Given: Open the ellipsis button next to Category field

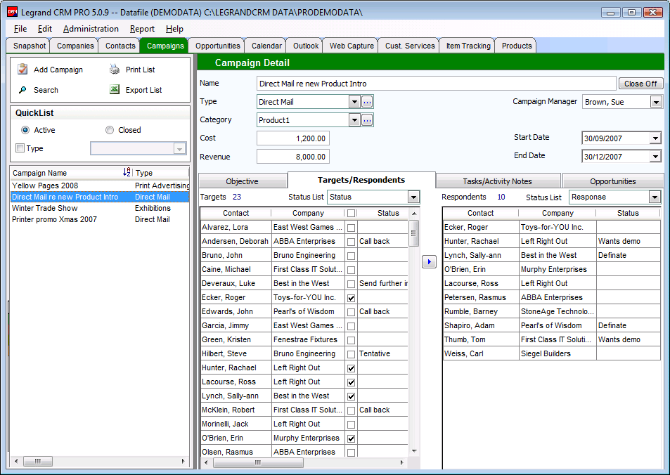Looking at the screenshot, I should coord(367,120).
